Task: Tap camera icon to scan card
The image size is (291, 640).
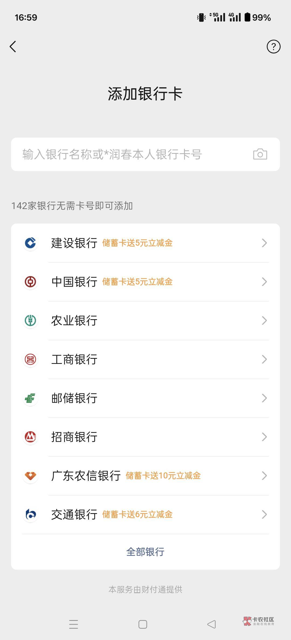Action: (260, 154)
